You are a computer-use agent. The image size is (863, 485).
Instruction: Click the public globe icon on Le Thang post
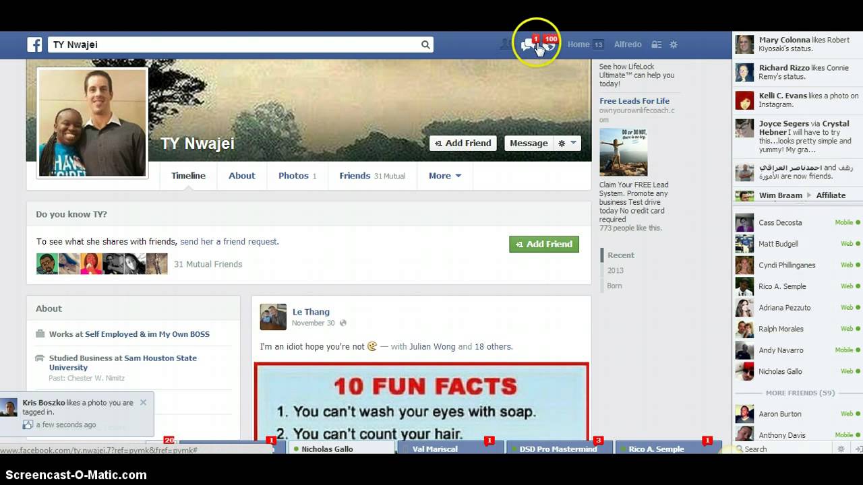pos(343,323)
